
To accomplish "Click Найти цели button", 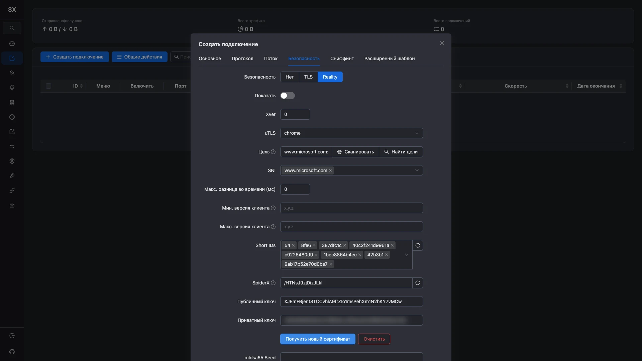I will [401, 152].
